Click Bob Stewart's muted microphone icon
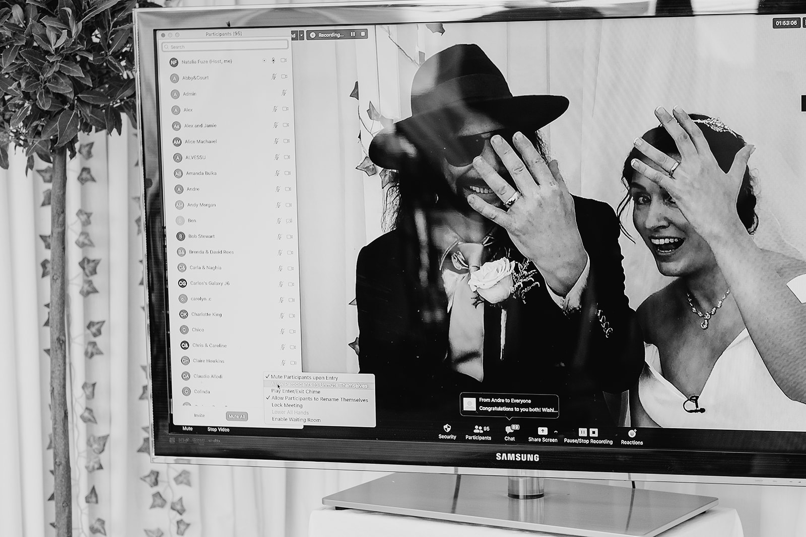 (279, 237)
